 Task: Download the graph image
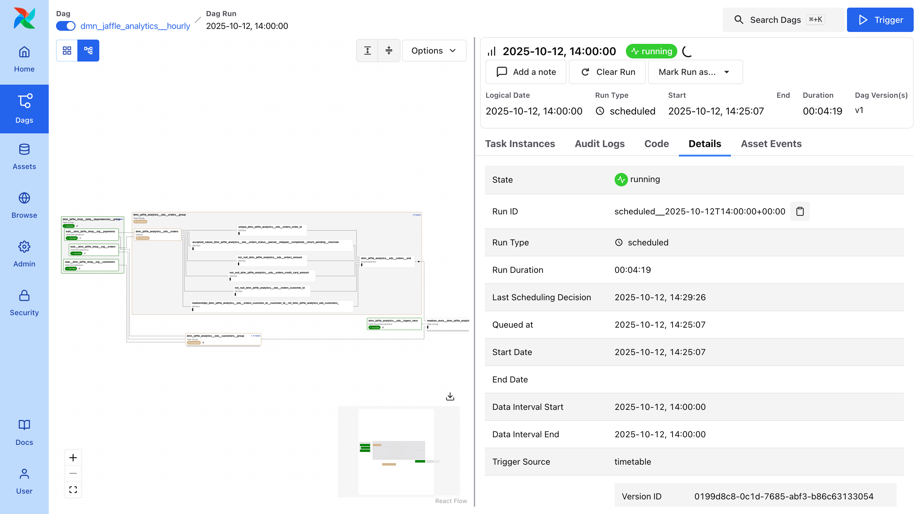450,396
